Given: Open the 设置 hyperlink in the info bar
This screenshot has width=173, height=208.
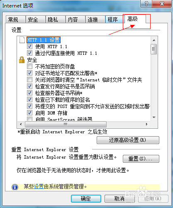Looking at the screenshot, I should coord(39,186).
